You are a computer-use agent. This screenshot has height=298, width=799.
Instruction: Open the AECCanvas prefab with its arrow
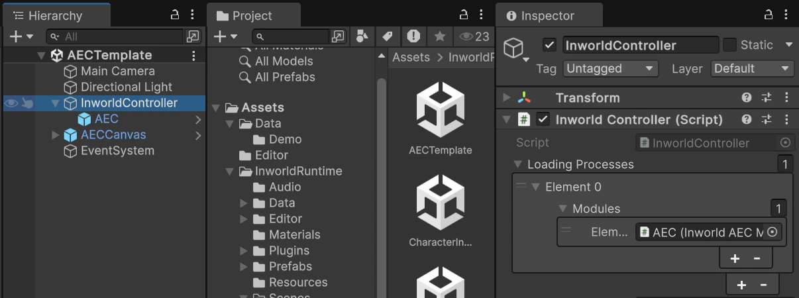pos(198,136)
